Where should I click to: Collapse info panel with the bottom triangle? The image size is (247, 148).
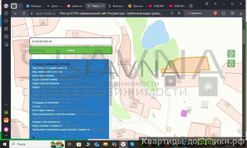[x=34, y=137]
